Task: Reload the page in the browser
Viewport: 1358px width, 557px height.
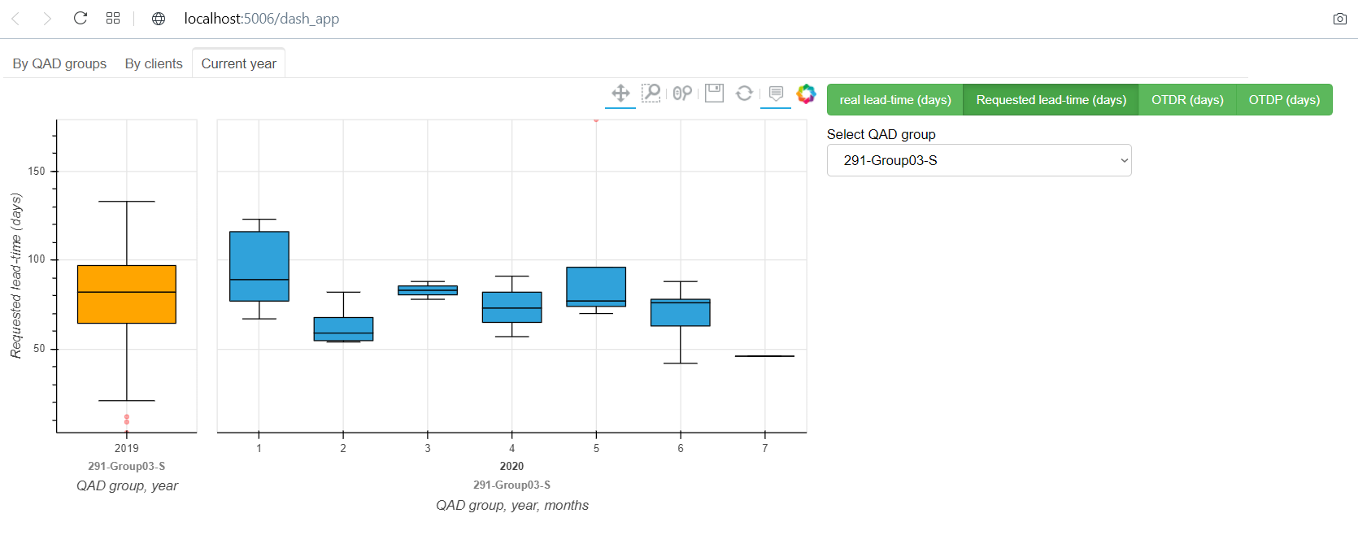Action: click(81, 18)
